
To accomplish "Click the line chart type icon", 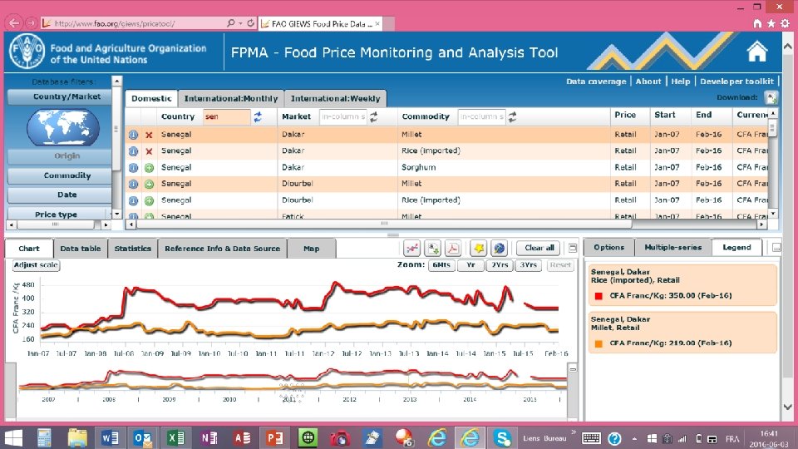I will pyautogui.click(x=411, y=249).
